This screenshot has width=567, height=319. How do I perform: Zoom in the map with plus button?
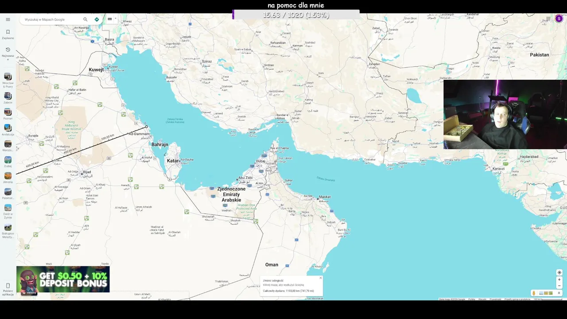point(559,280)
